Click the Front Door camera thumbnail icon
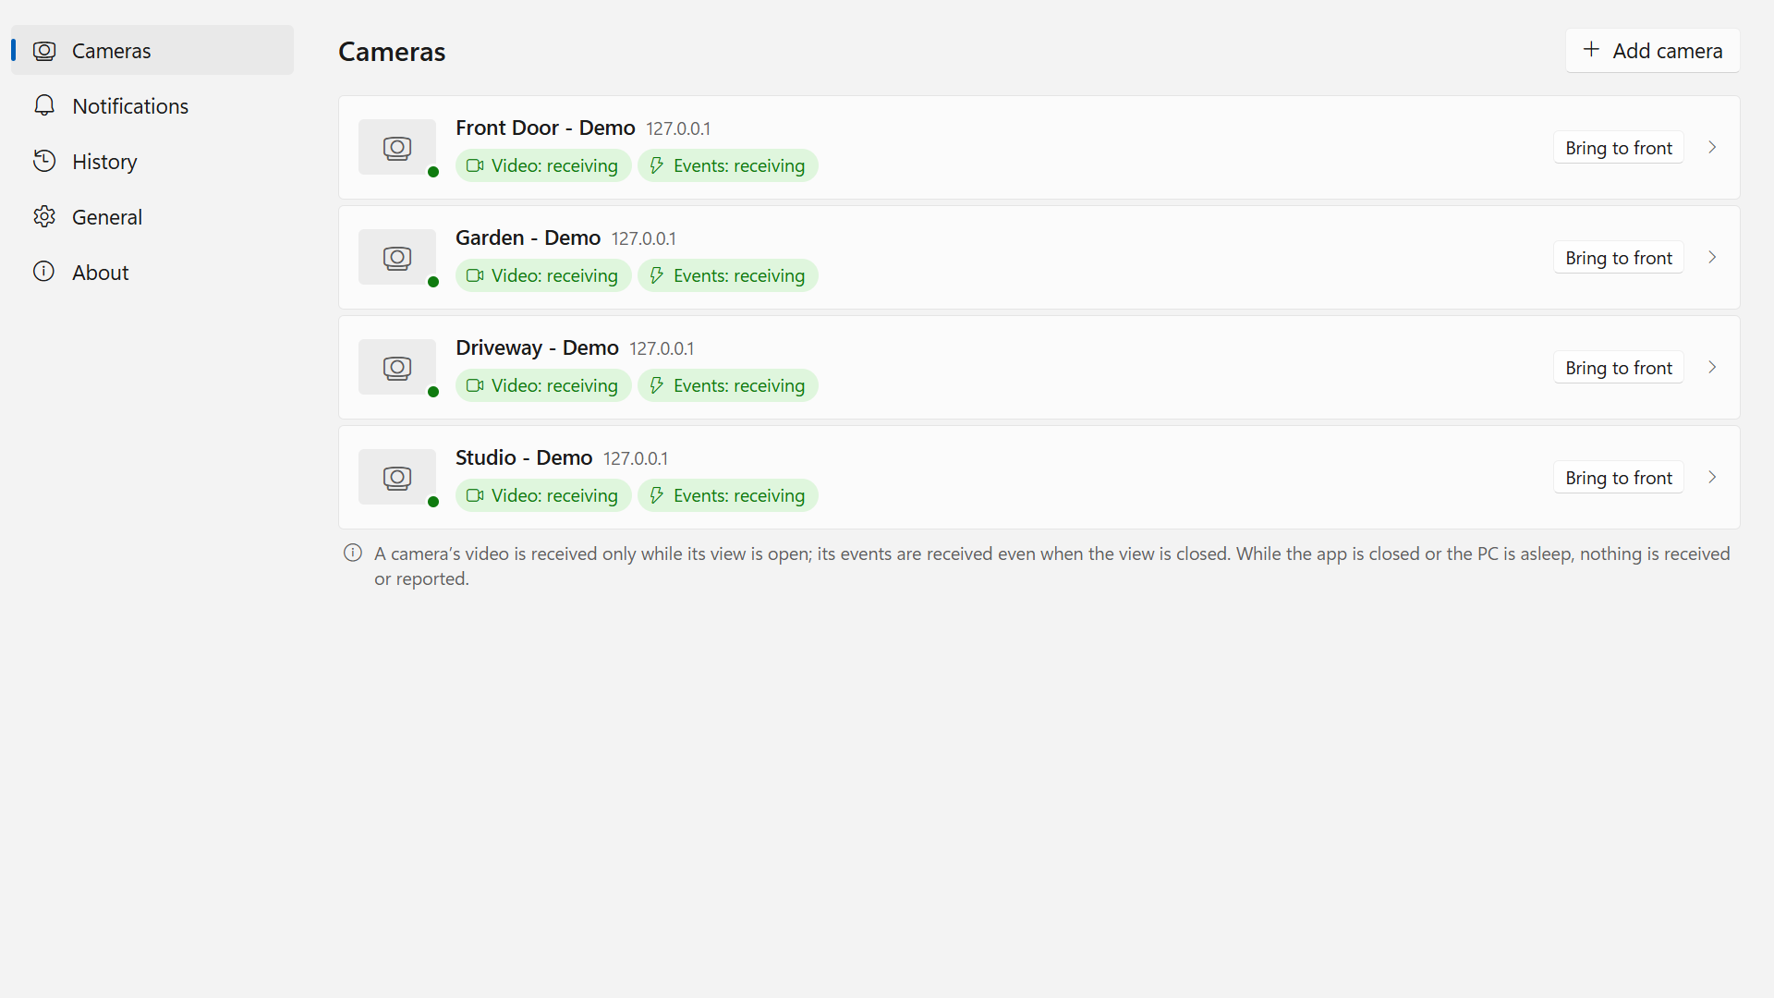The height and width of the screenshot is (998, 1774). pos(397,148)
